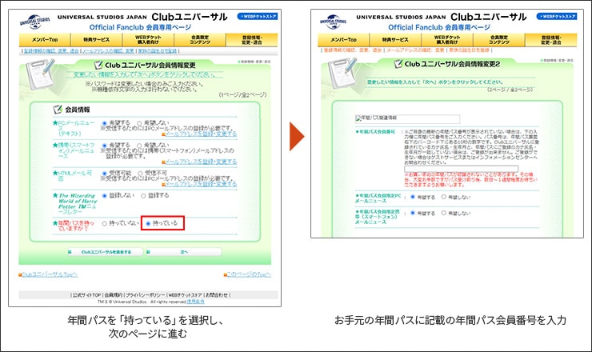Click 年間パス会員番号 input field
The height and width of the screenshot is (352, 592).
pyautogui.click(x=461, y=169)
